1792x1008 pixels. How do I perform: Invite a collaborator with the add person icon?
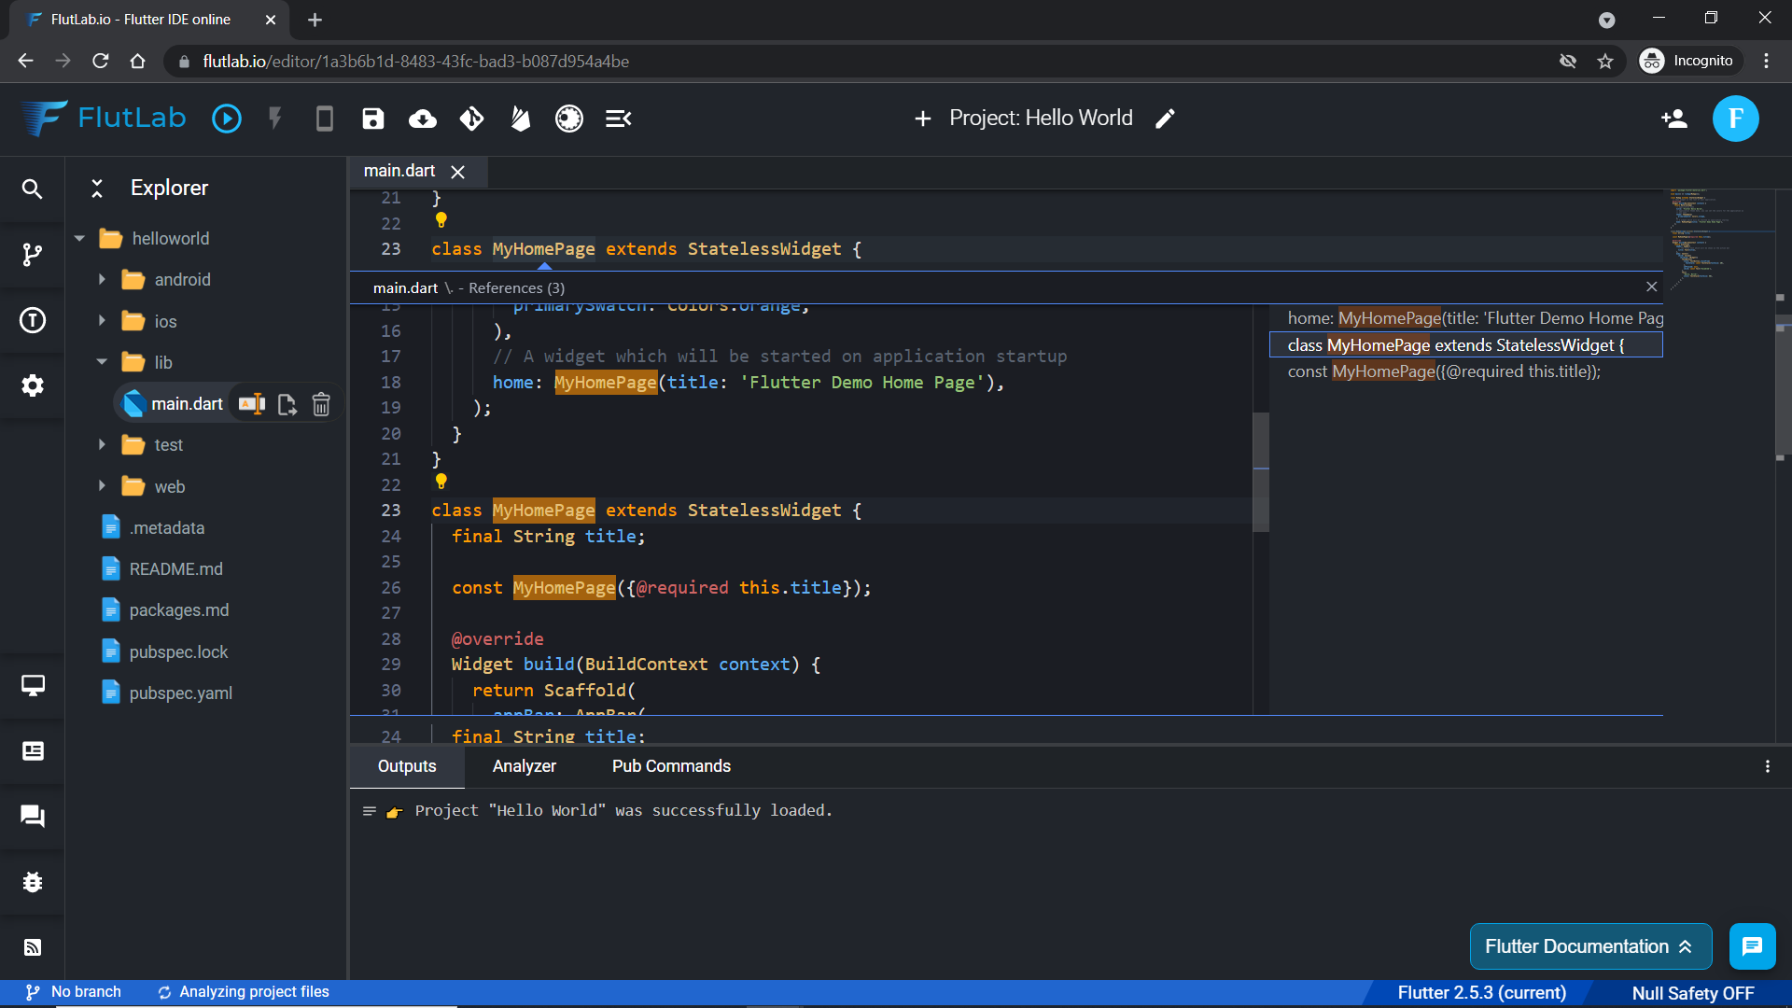(1674, 119)
